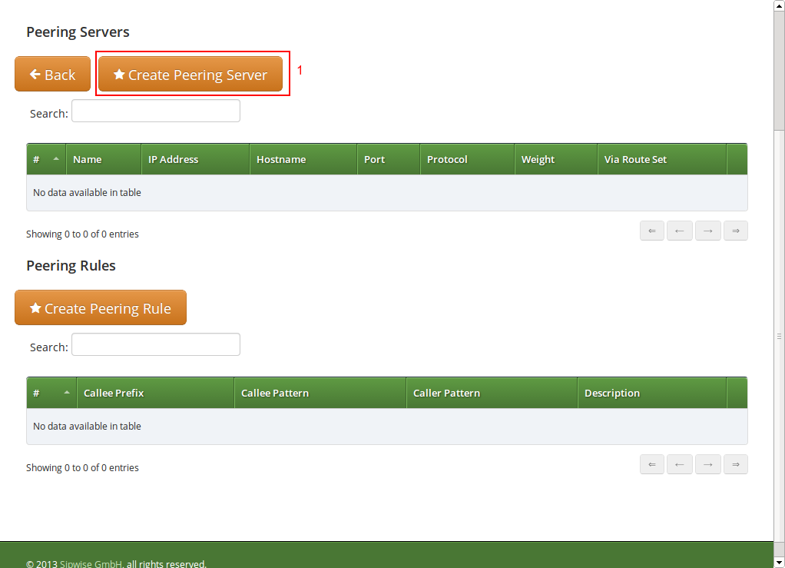Go to previous page of Peering Rules
Image resolution: width=785 pixels, height=568 pixels.
pyautogui.click(x=679, y=464)
